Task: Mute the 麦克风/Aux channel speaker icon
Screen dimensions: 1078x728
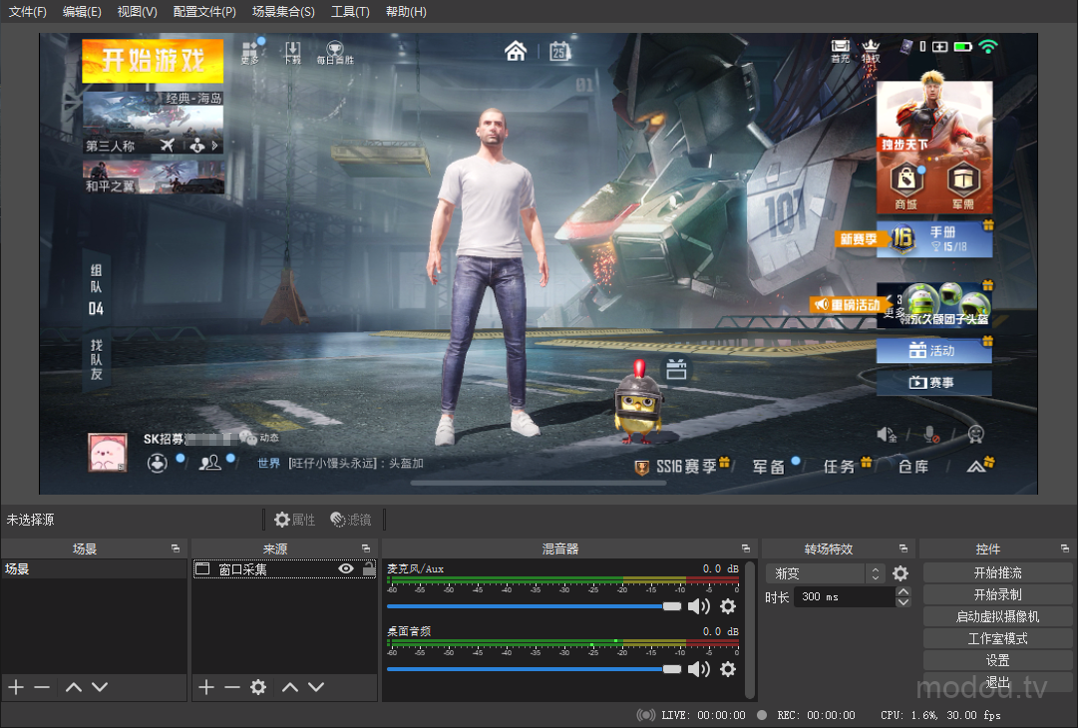Action: click(x=699, y=606)
